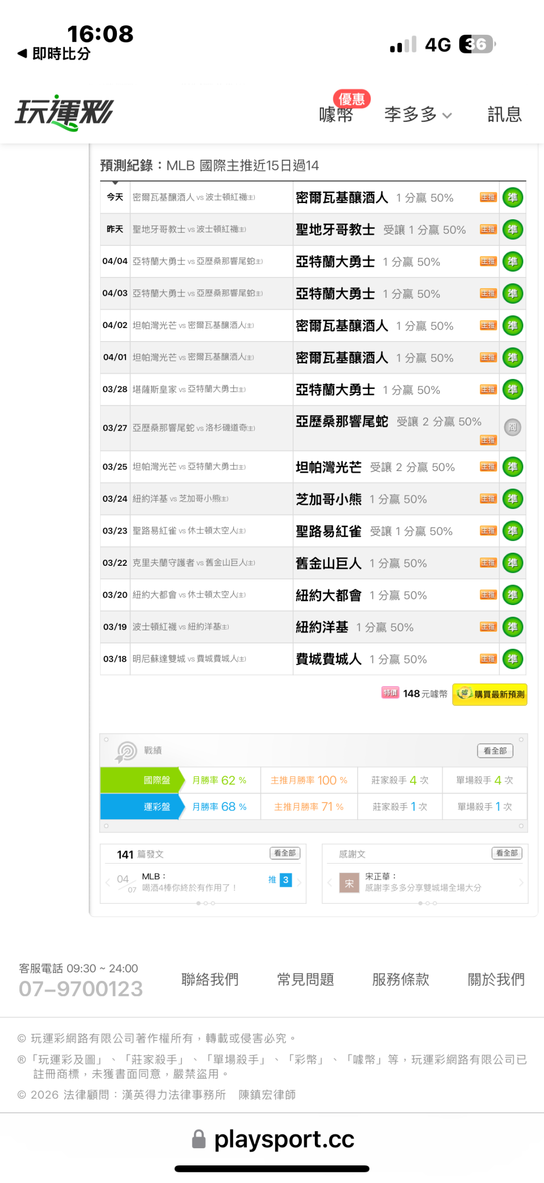Click 看全部 in the 感謝文 box

pyautogui.click(x=507, y=853)
